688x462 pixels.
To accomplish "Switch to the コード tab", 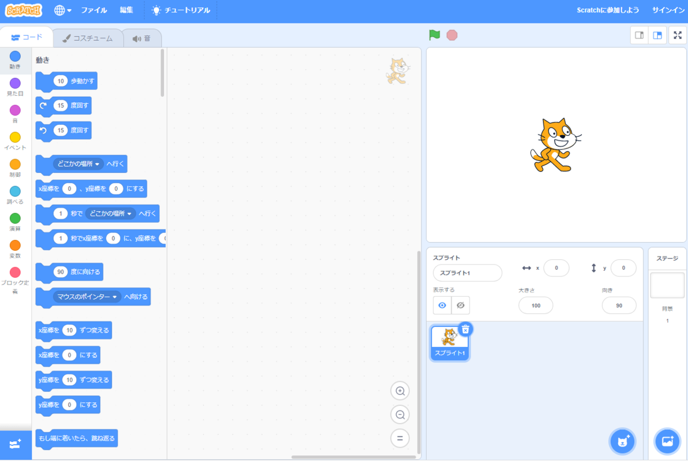I will [27, 38].
